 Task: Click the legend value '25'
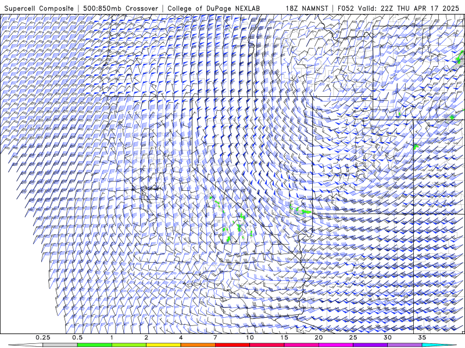[x=353, y=338]
